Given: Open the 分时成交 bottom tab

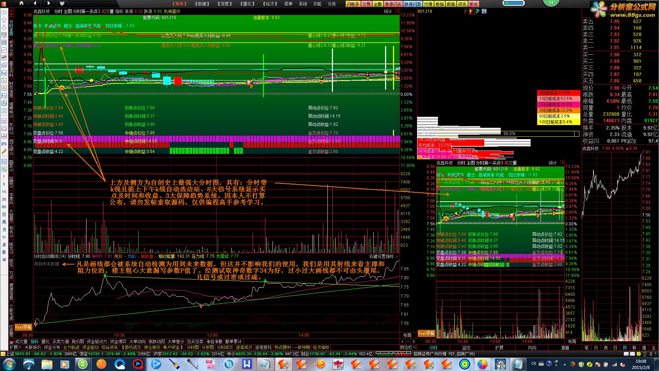Looking at the screenshot, I should click(x=225, y=347).
